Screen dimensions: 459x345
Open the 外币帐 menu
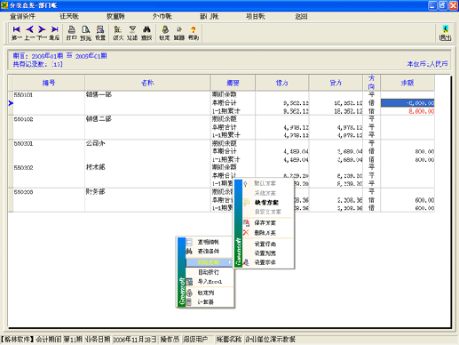[x=162, y=16]
